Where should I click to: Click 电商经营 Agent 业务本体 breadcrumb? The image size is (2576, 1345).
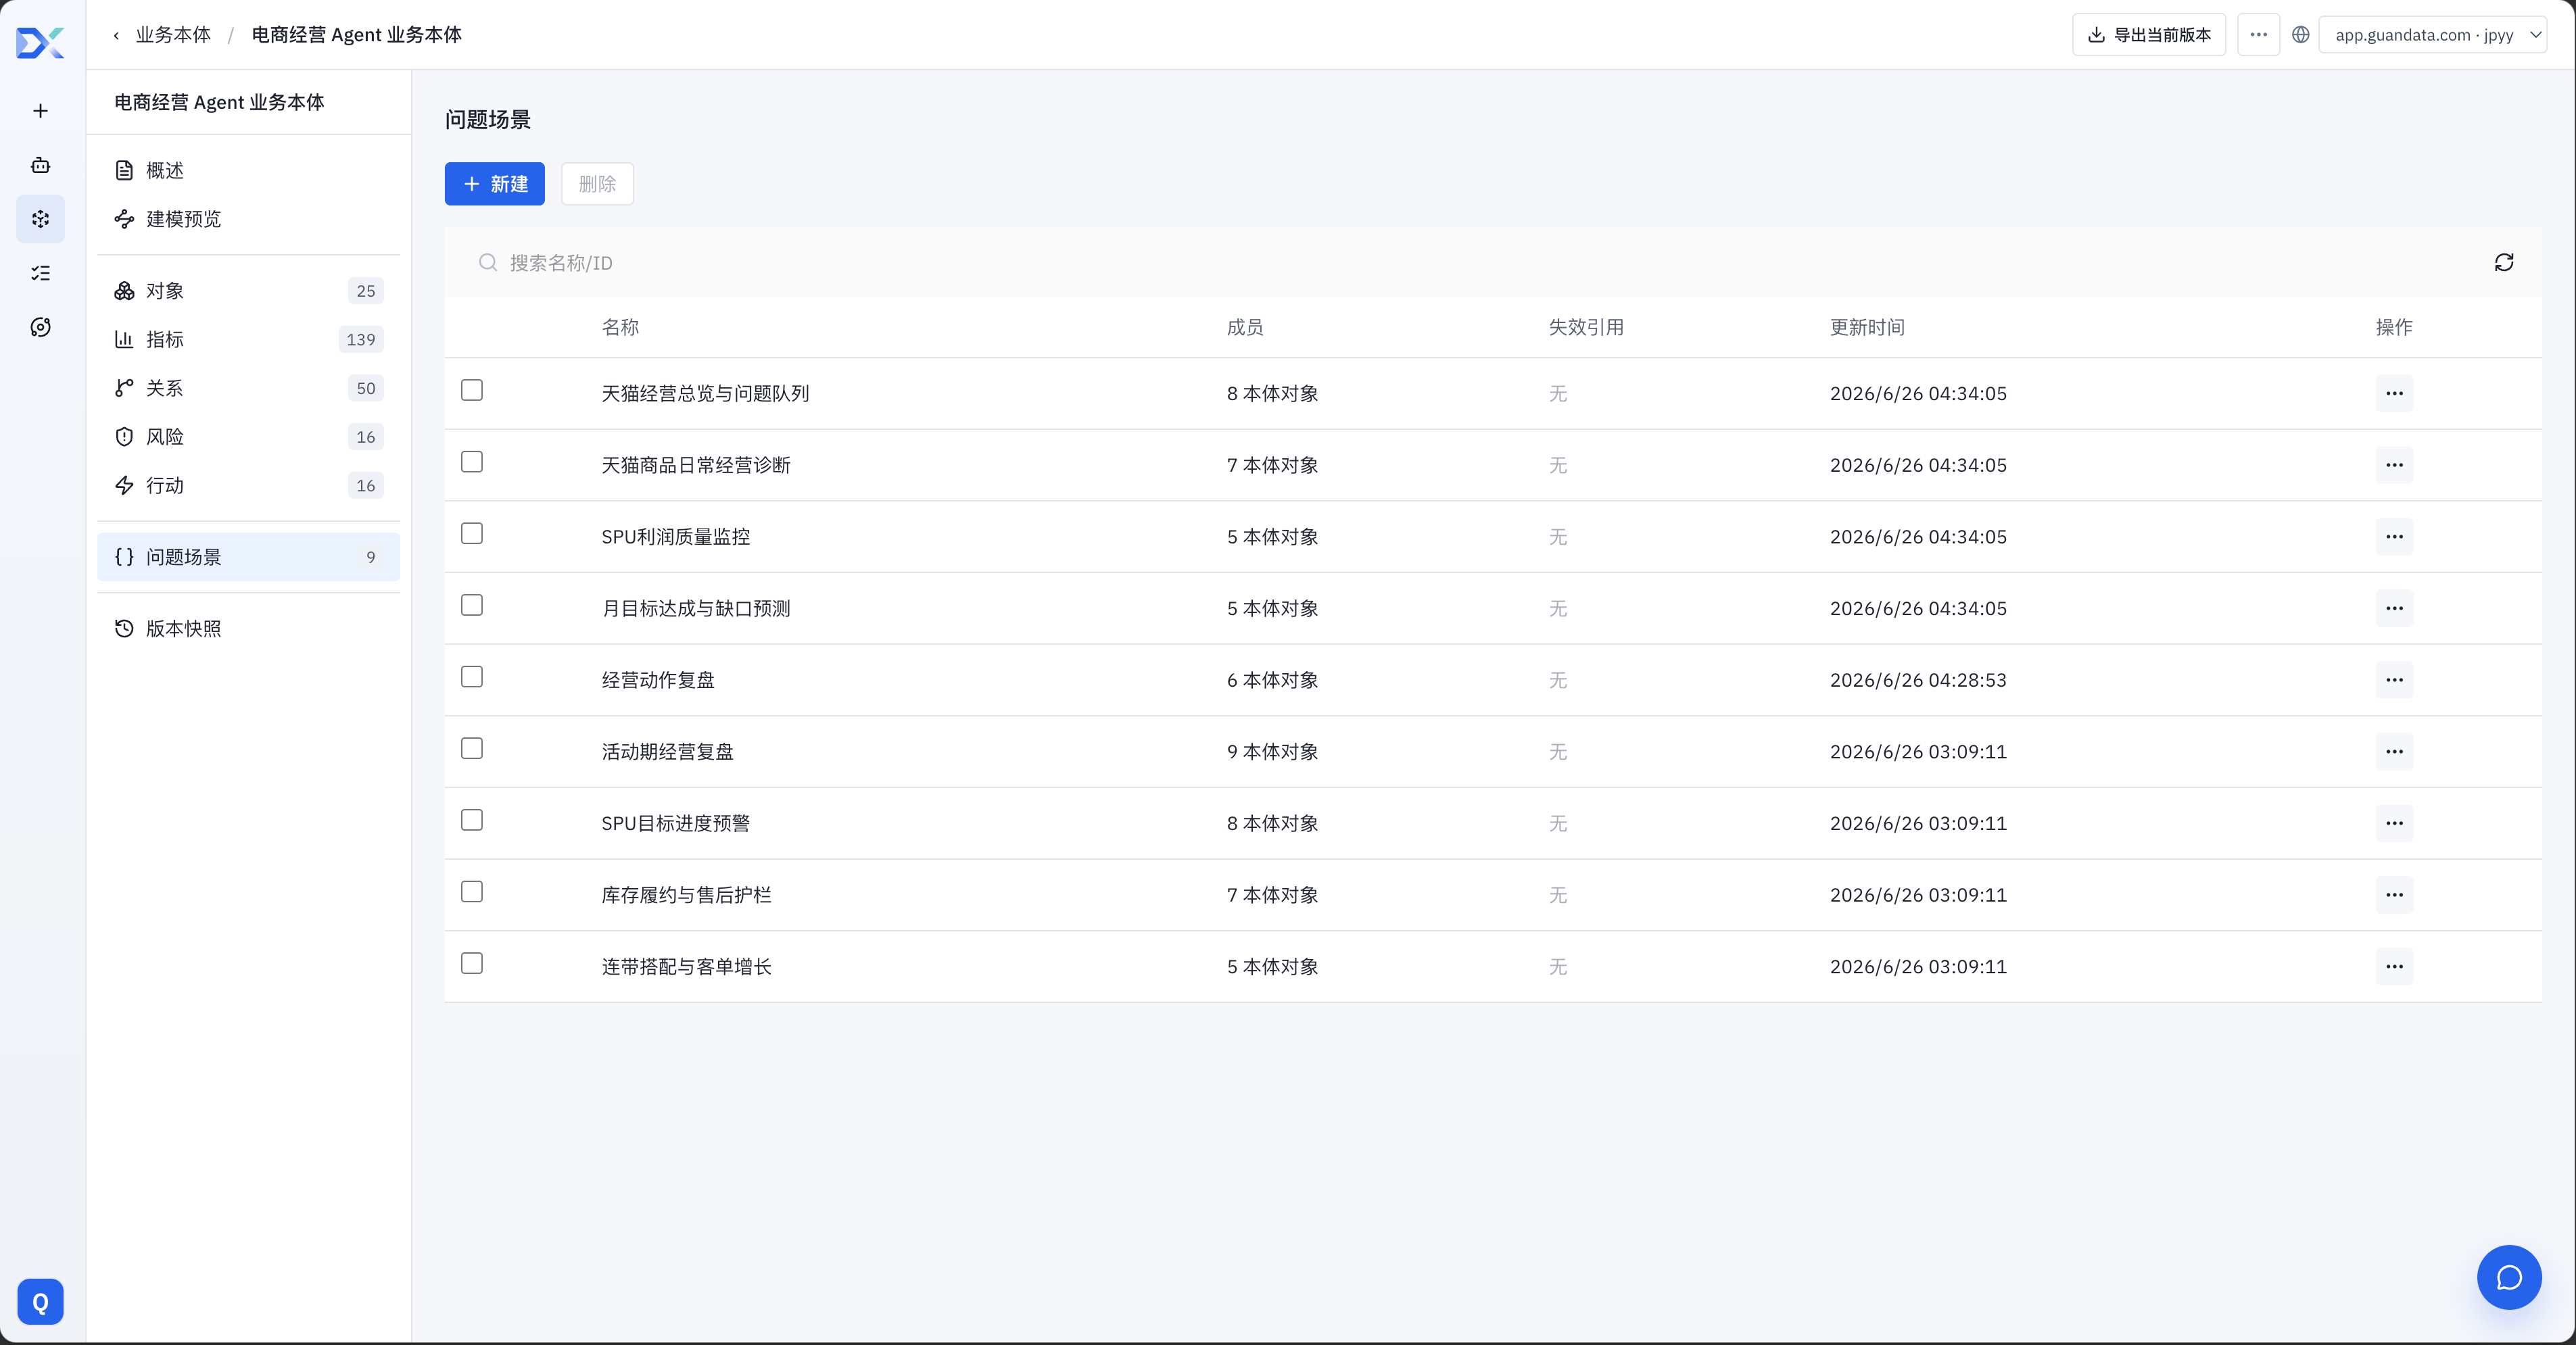coord(356,35)
